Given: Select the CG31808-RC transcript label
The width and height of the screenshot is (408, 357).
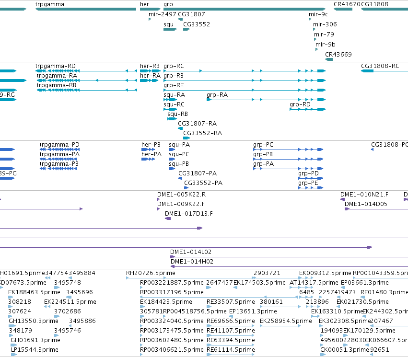Looking at the screenshot, I should coord(380,66).
